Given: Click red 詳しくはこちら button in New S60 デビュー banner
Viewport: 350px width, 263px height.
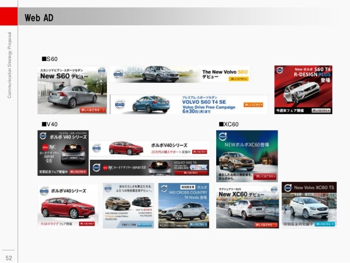Looking at the screenshot, I should click(x=93, y=110).
